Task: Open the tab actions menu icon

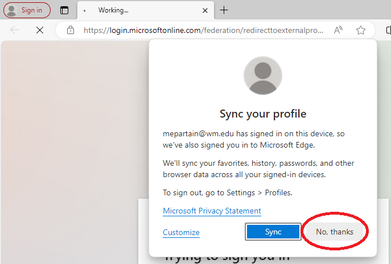Action: point(64,10)
